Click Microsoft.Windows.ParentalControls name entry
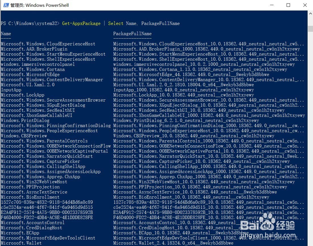This screenshot has height=246, width=313. pos(44,141)
